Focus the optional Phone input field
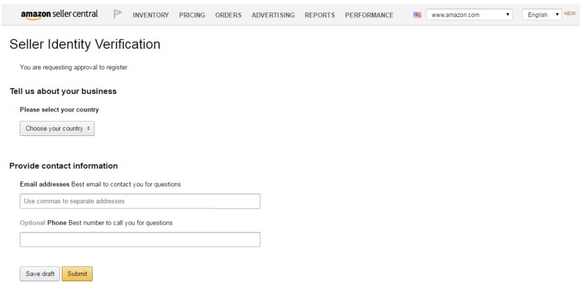Viewport: 580px width, 295px height. pyautogui.click(x=140, y=240)
